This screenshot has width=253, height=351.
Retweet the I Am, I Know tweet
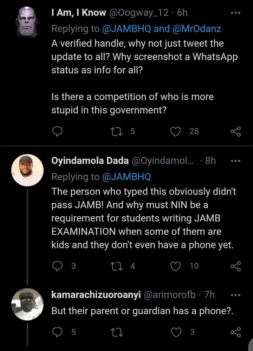[115, 131]
